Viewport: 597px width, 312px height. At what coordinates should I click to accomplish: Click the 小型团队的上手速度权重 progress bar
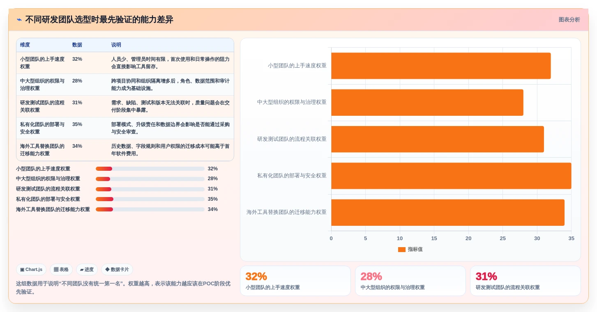tap(150, 169)
